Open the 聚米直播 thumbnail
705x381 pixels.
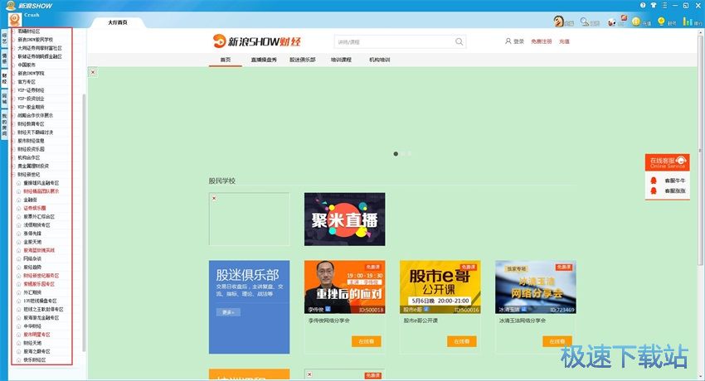click(344, 219)
